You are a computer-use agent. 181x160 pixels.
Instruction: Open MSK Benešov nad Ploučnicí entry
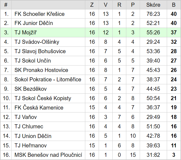tap(48, 155)
